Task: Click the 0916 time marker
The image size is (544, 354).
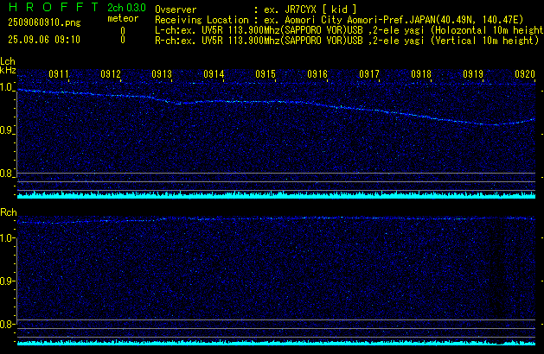Action: tap(317, 74)
